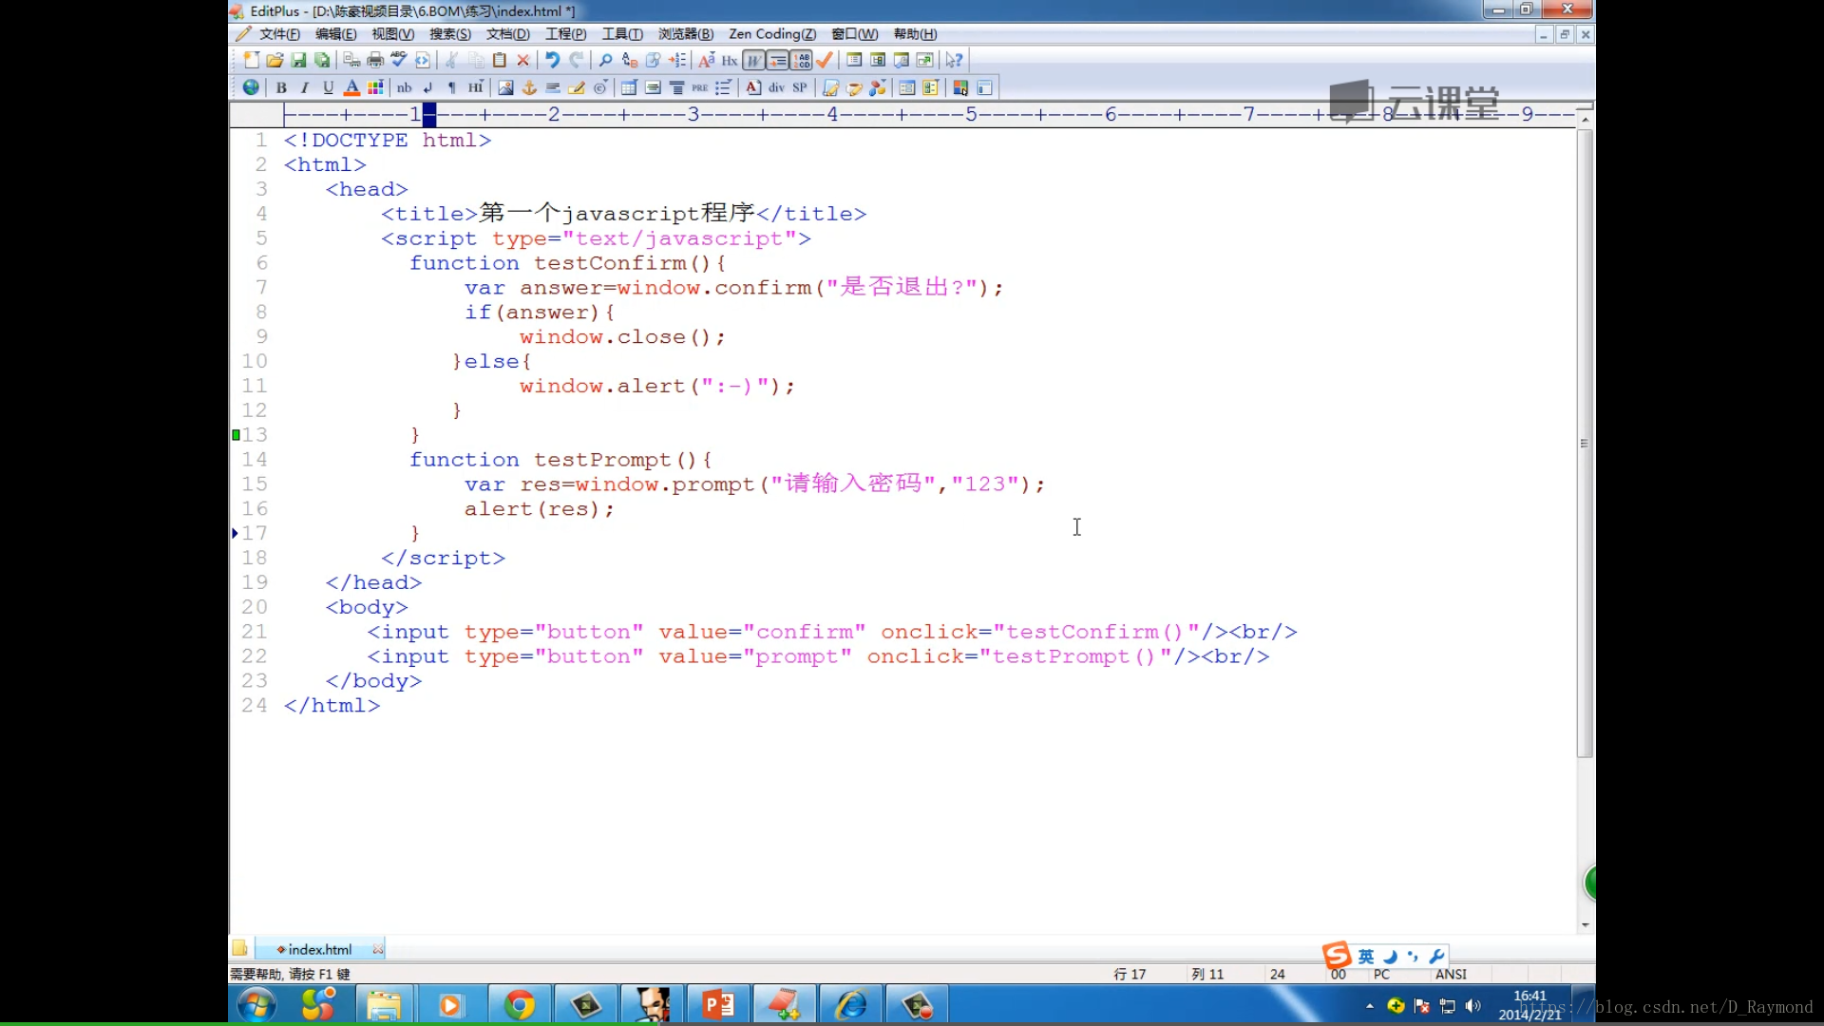Click the directory folder icon beside tabs
This screenshot has height=1026, width=1824.
tap(239, 948)
